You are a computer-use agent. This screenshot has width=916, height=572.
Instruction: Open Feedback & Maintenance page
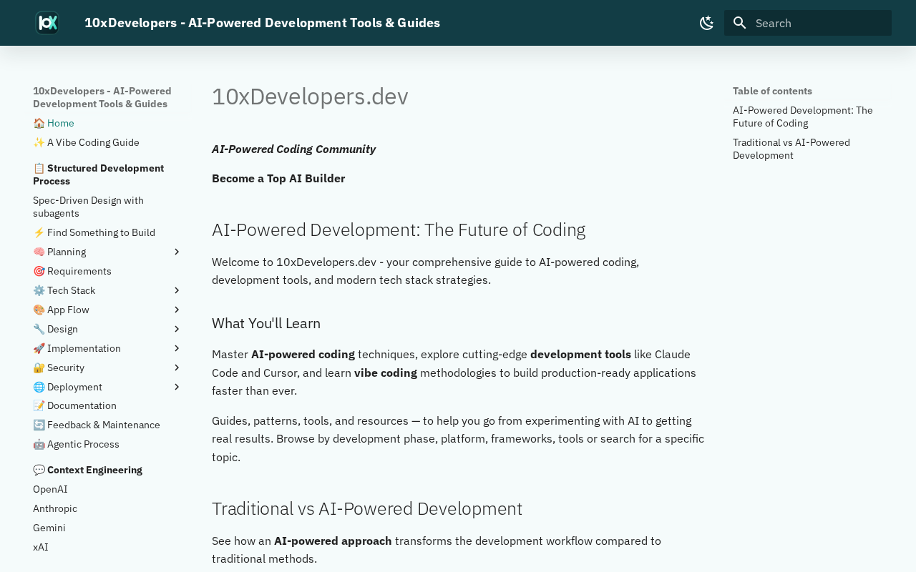[x=103, y=425]
